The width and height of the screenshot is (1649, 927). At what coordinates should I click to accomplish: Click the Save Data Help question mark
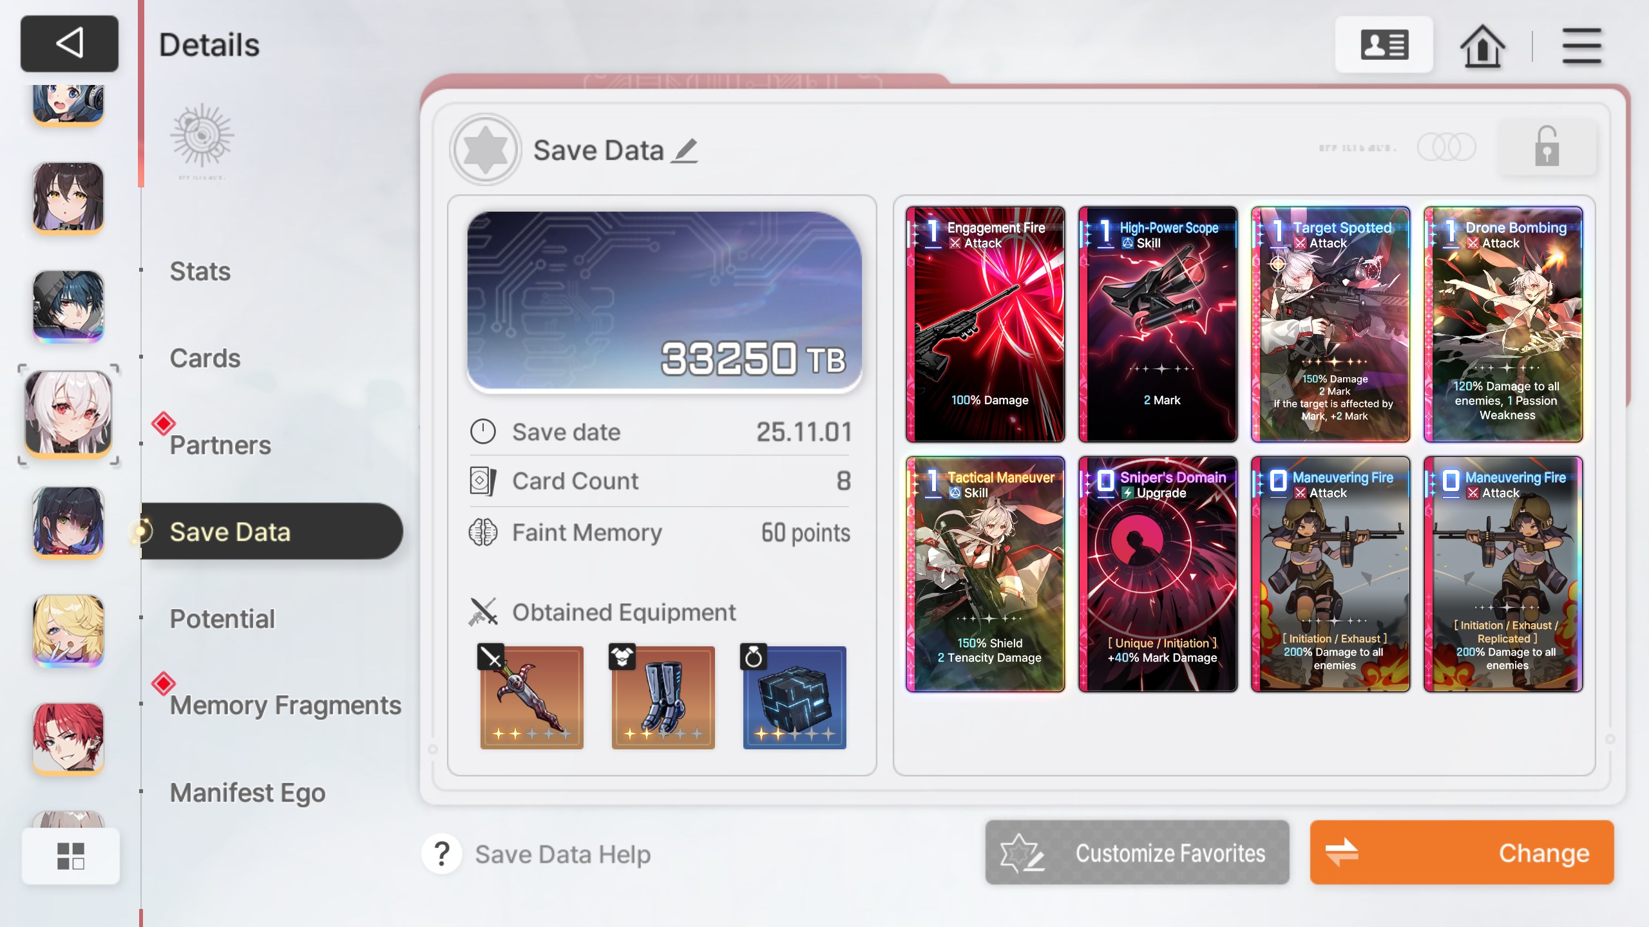[x=442, y=854]
